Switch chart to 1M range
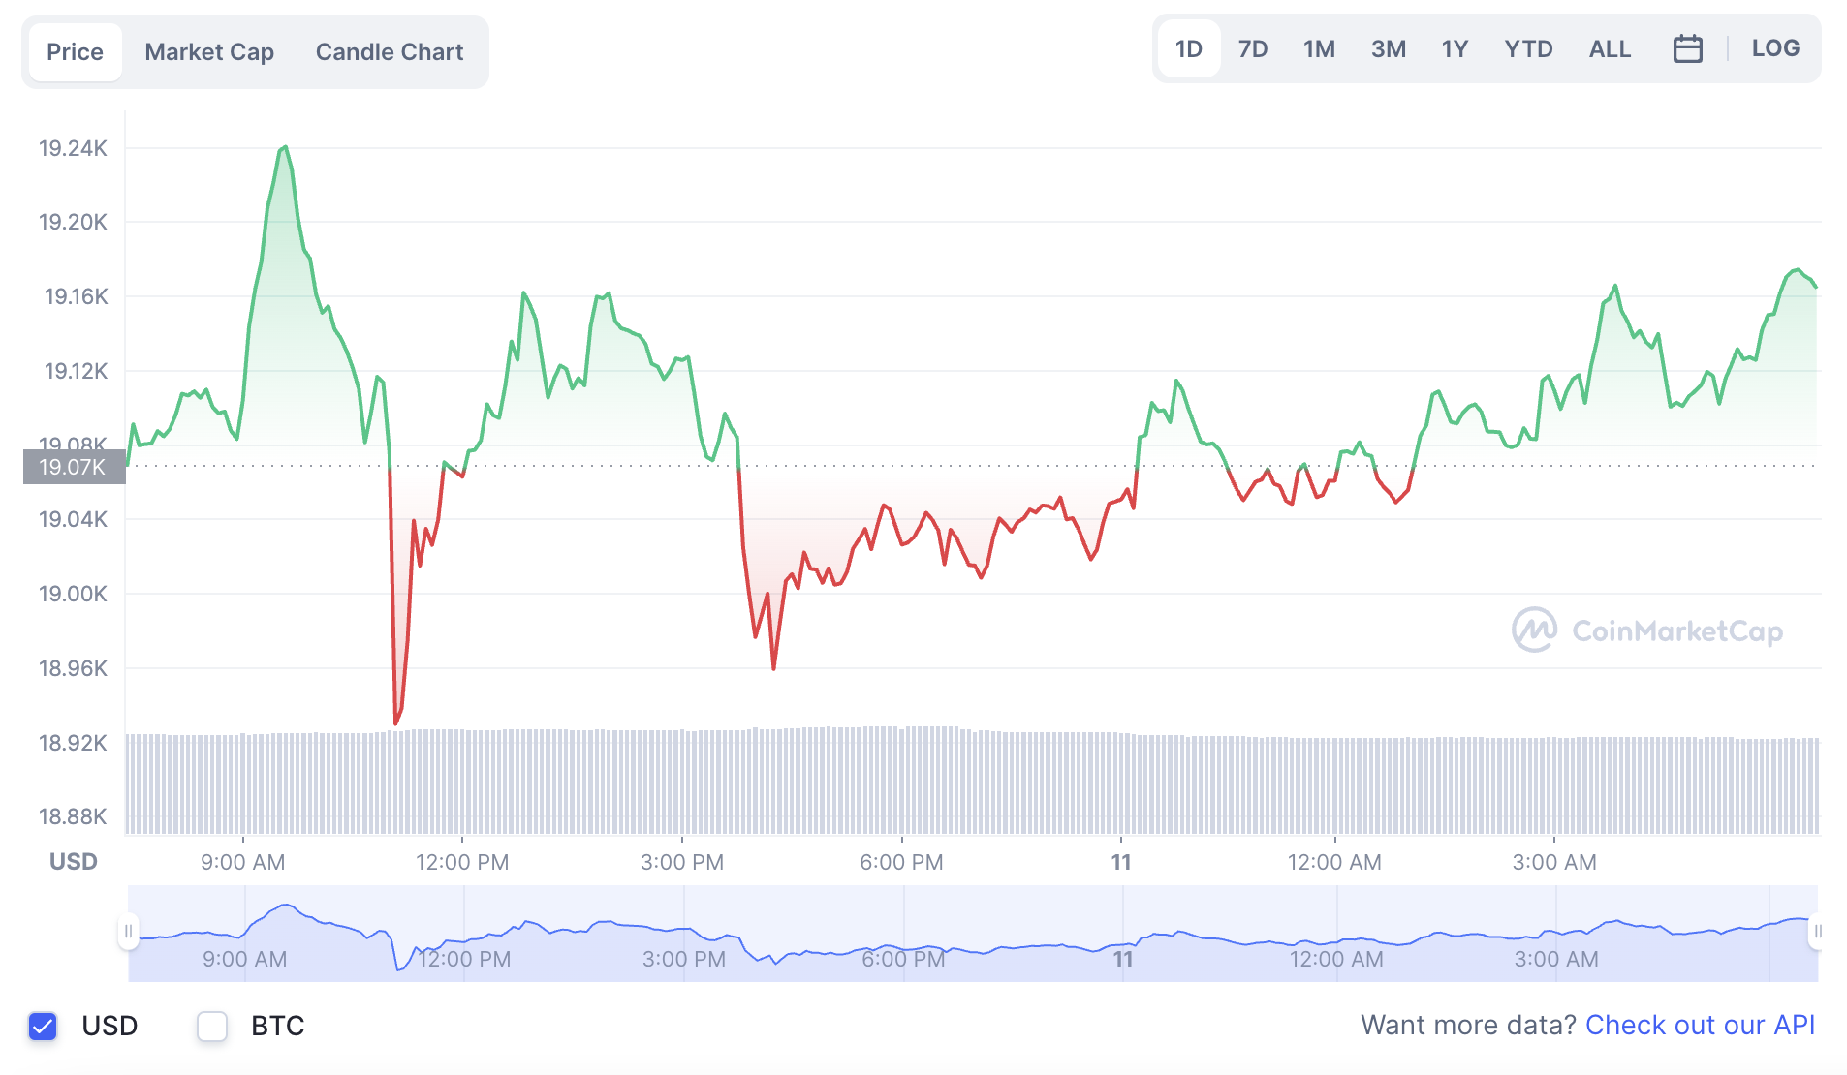 pos(1319,48)
